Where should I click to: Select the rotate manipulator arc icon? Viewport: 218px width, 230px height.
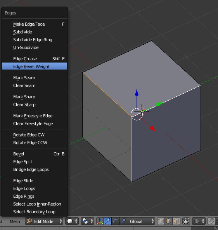pos(115,221)
